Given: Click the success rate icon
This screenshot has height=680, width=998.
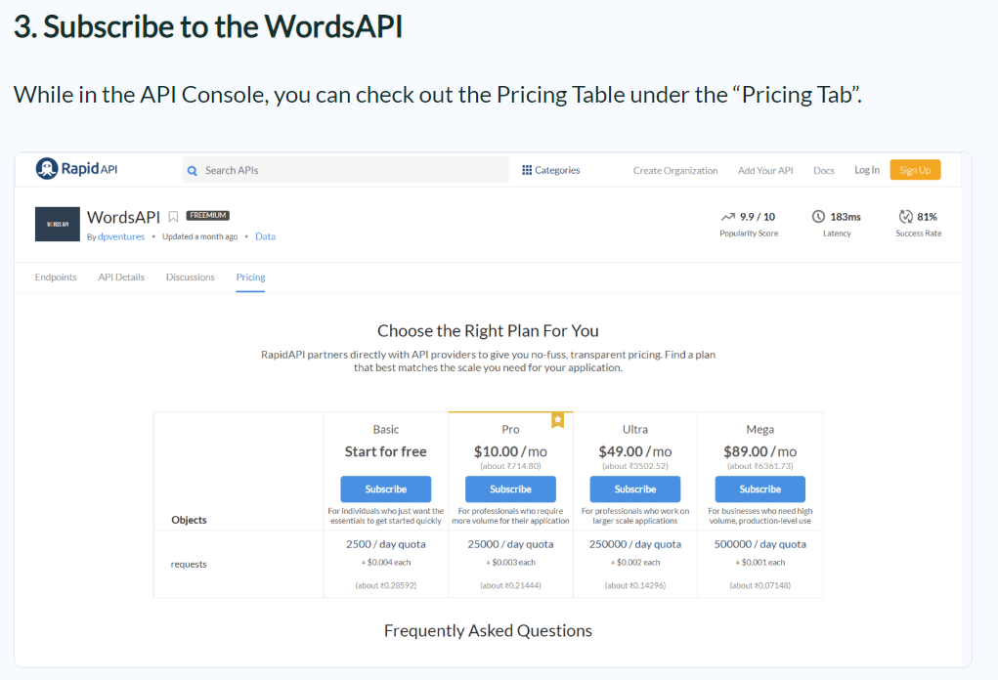Looking at the screenshot, I should tap(905, 217).
